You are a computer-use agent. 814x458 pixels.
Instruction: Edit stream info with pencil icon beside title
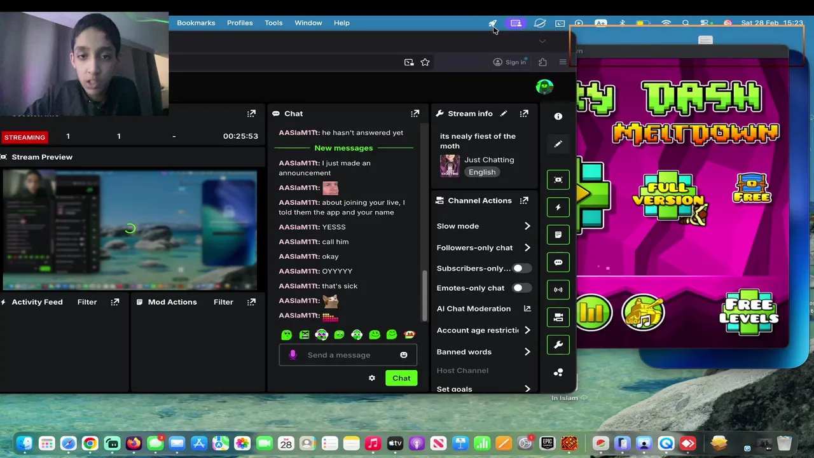503,113
